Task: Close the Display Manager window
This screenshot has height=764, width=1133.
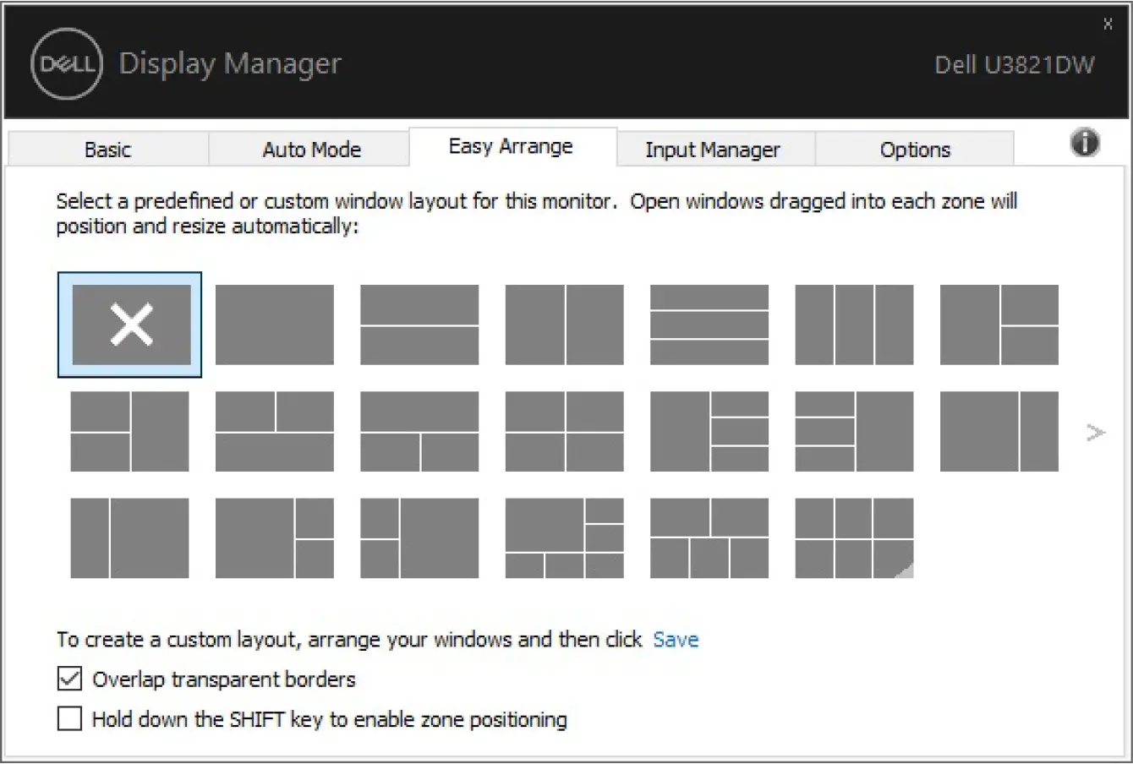Action: (x=1108, y=25)
